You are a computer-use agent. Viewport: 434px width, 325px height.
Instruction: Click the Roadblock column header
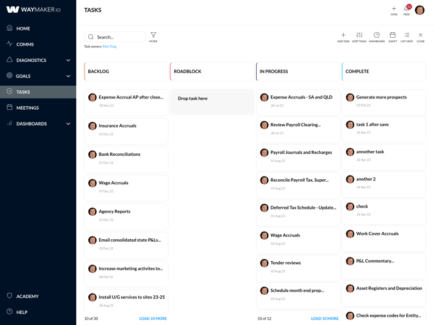212,71
